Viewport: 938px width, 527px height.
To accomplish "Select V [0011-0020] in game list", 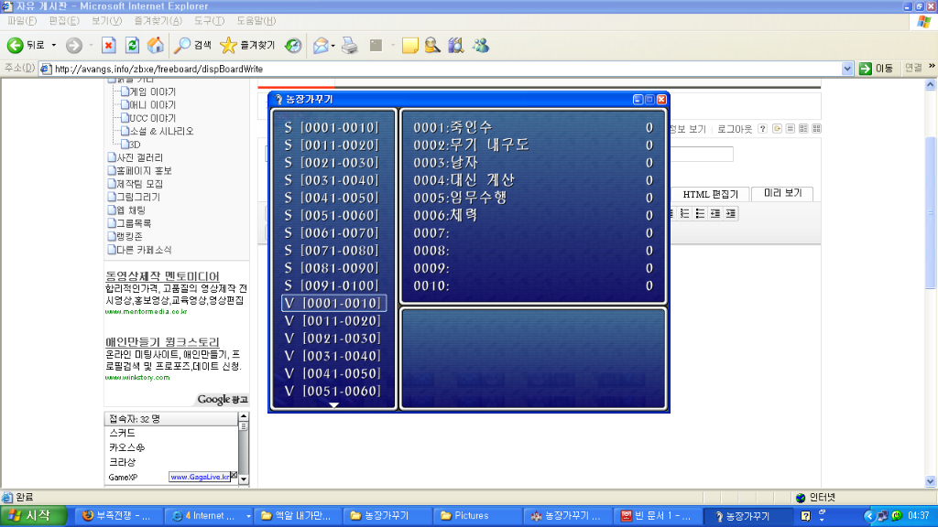I will [332, 321].
